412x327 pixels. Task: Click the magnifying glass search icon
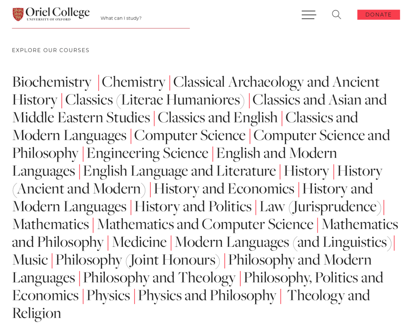[336, 15]
